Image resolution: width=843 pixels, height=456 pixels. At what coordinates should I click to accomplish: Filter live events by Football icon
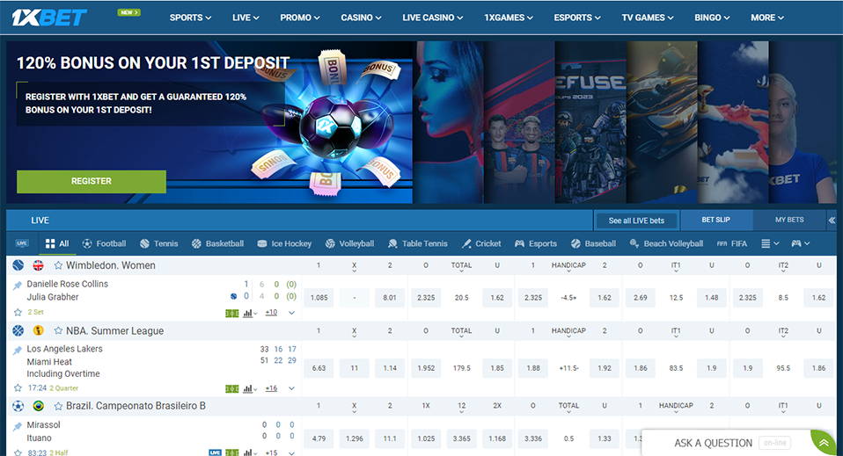104,243
